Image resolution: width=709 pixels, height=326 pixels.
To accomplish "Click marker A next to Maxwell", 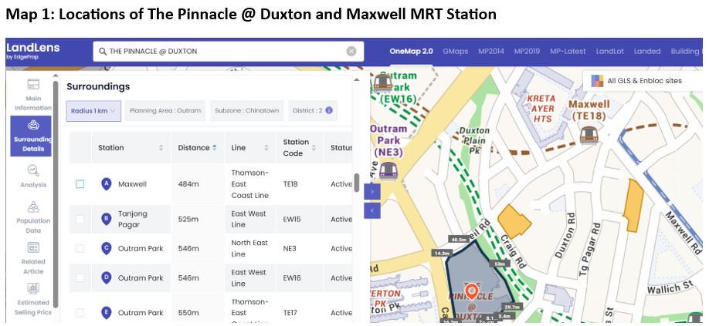I will tap(107, 184).
